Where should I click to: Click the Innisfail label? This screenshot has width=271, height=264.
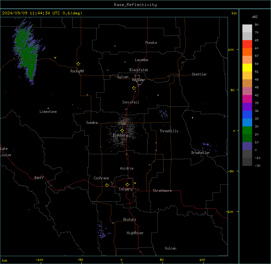(x=130, y=102)
